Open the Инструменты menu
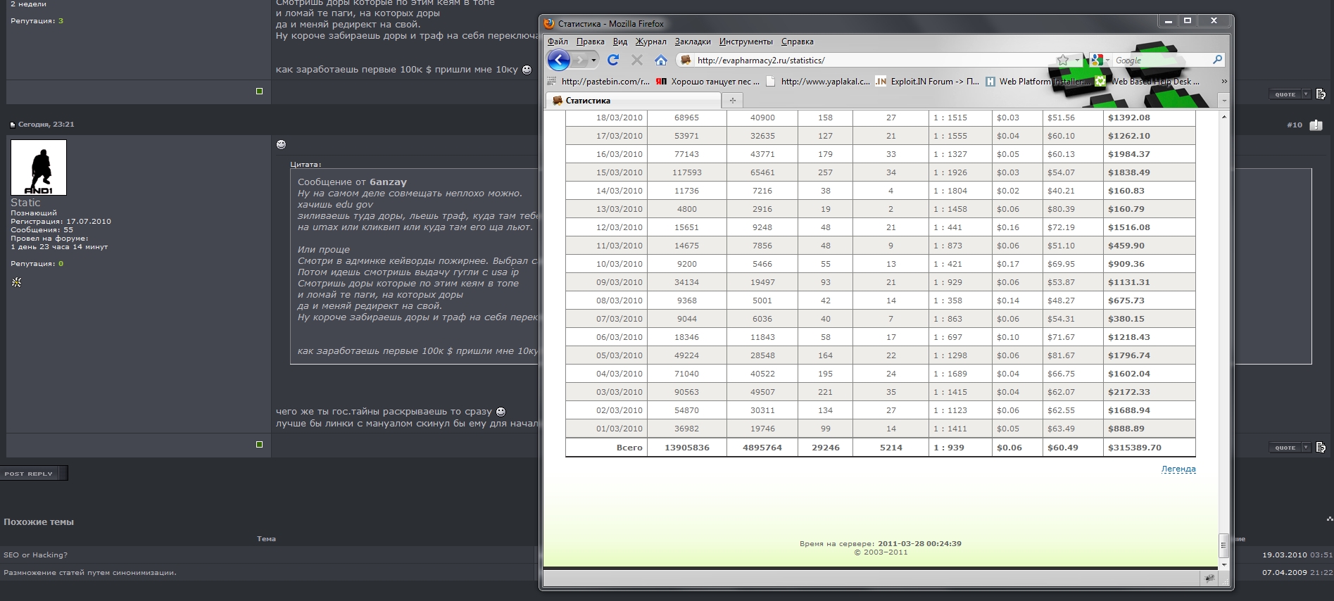This screenshot has height=601, width=1334. 745,42
